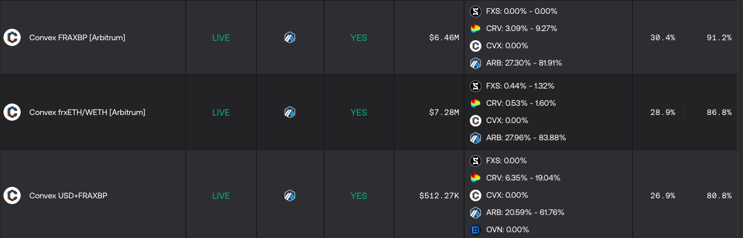The height and width of the screenshot is (238, 743).
Task: Click the CRV icon showing 6.35% - 19.04%
Action: pyautogui.click(x=475, y=178)
